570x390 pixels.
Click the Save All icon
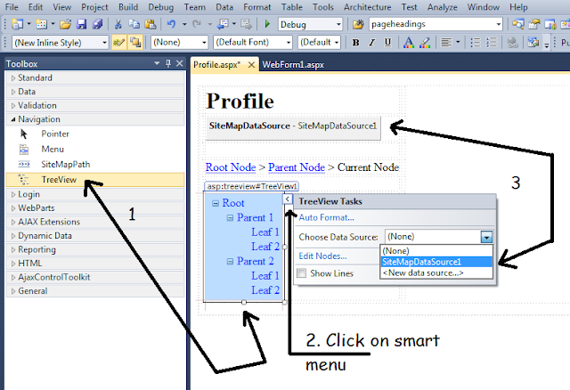pyautogui.click(x=97, y=24)
